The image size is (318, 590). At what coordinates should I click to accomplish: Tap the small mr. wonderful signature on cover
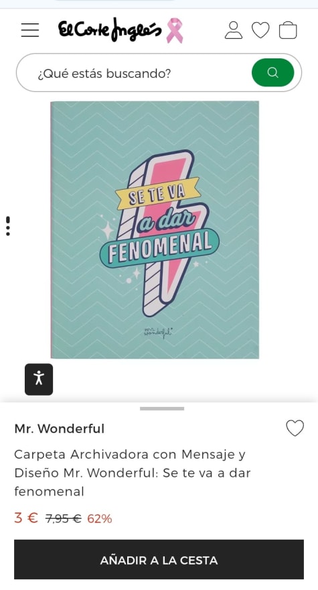158,332
